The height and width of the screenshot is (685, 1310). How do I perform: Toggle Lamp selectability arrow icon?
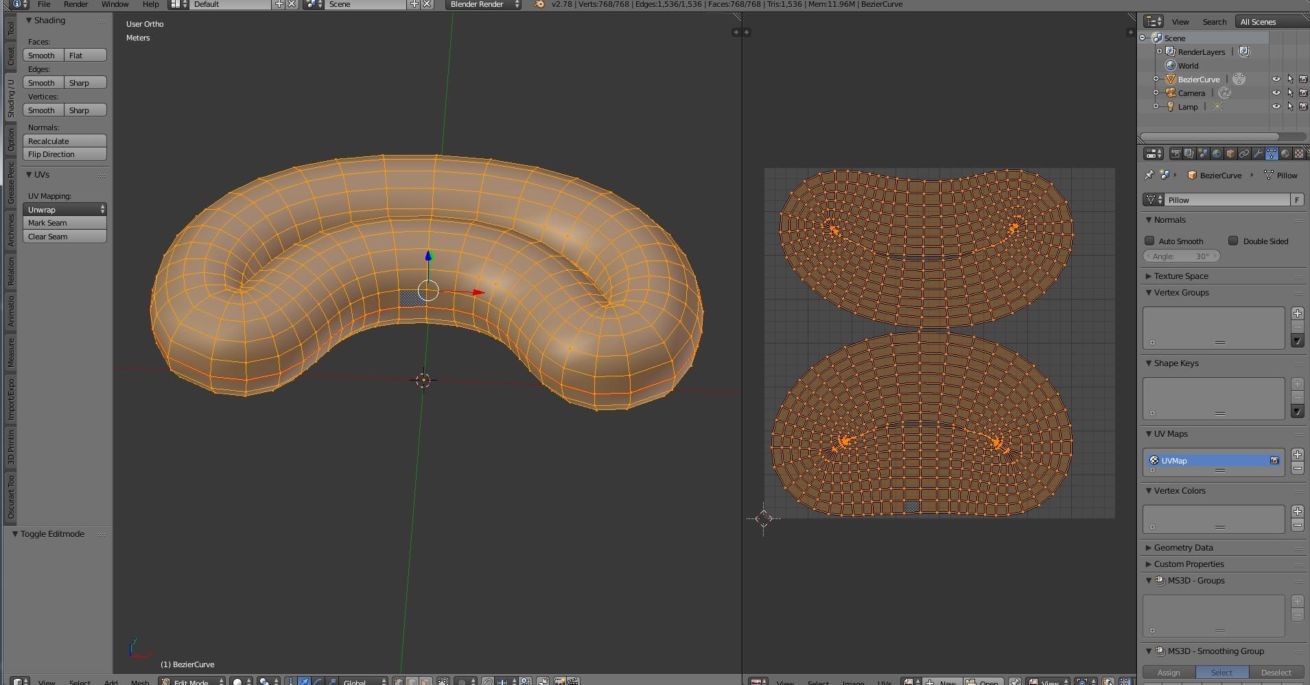tap(1290, 107)
